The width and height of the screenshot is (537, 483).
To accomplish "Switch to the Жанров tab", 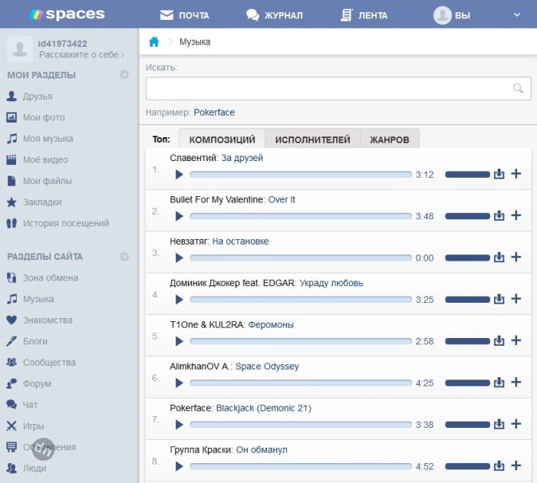I will (389, 140).
